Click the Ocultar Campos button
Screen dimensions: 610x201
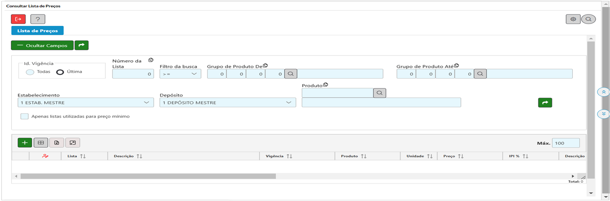pos(42,46)
